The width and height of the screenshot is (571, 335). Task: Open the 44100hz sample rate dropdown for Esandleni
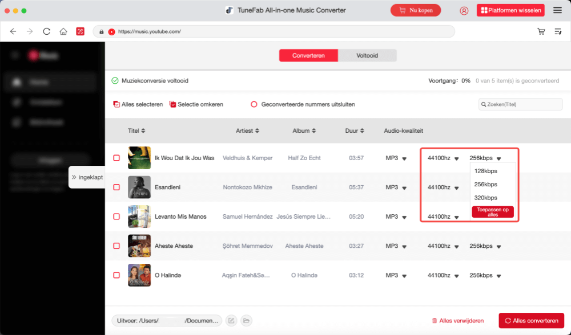tap(456, 187)
